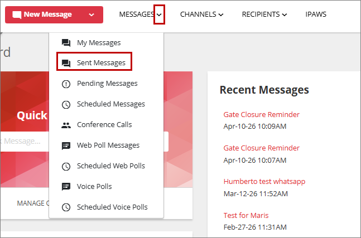Go to the IPAWS menu item

316,14
